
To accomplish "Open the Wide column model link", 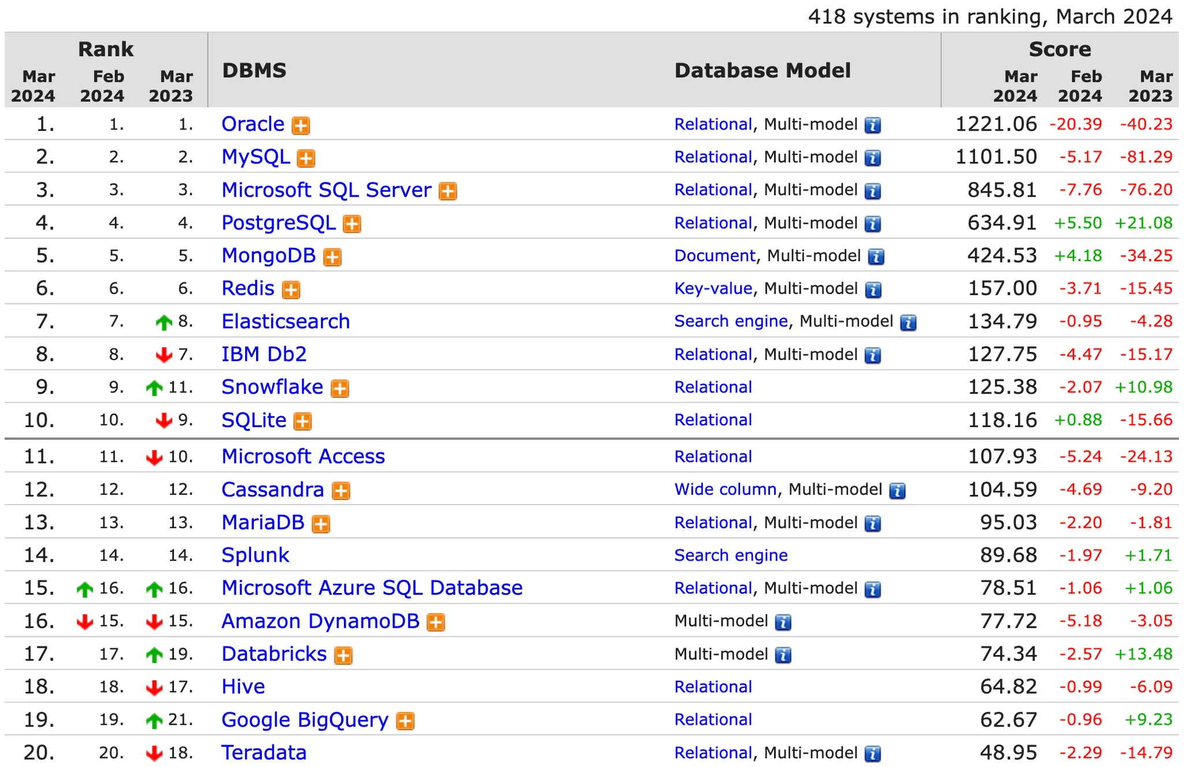I will 725,490.
